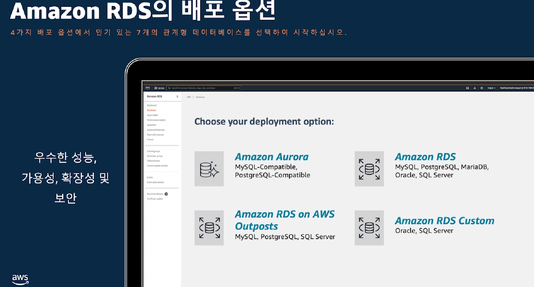Open Events in sidebar

coord(150,178)
